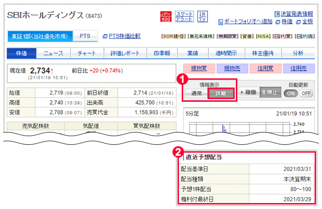Image resolution: width=322 pixels, height=209 pixels.
Task: Click the 現物買 button
Action: click(199, 68)
